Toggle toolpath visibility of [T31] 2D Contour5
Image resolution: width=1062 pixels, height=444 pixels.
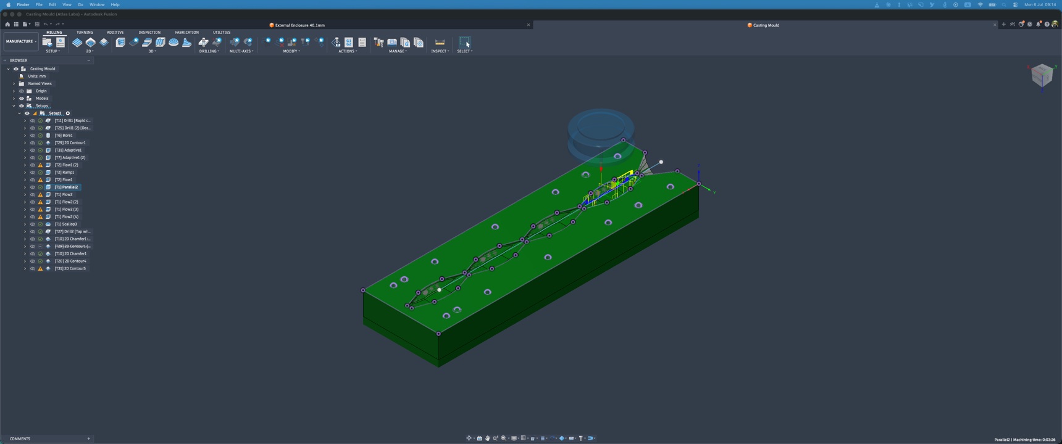tap(33, 269)
